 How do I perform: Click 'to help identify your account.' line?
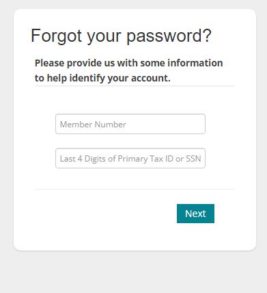pyautogui.click(x=102, y=78)
